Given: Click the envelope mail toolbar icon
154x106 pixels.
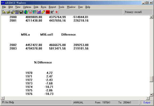Looking at the screenshot, I should [x=30, y=12].
